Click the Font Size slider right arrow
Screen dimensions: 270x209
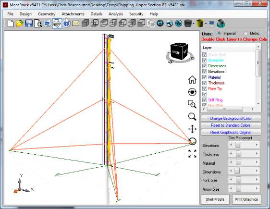257,180
